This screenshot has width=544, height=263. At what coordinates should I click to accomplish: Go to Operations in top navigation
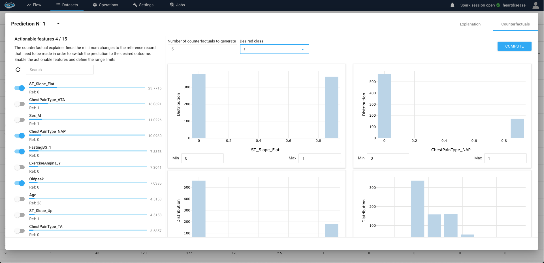(105, 5)
